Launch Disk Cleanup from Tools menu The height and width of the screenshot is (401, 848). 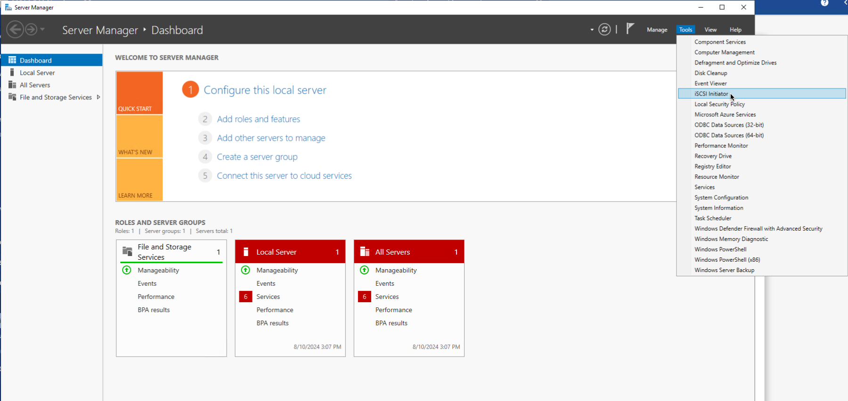[762, 73]
